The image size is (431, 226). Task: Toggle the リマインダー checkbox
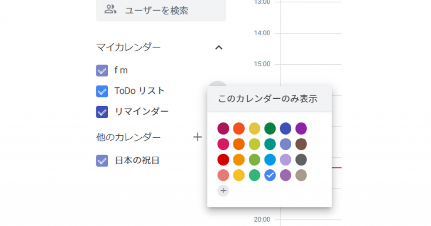(102, 112)
